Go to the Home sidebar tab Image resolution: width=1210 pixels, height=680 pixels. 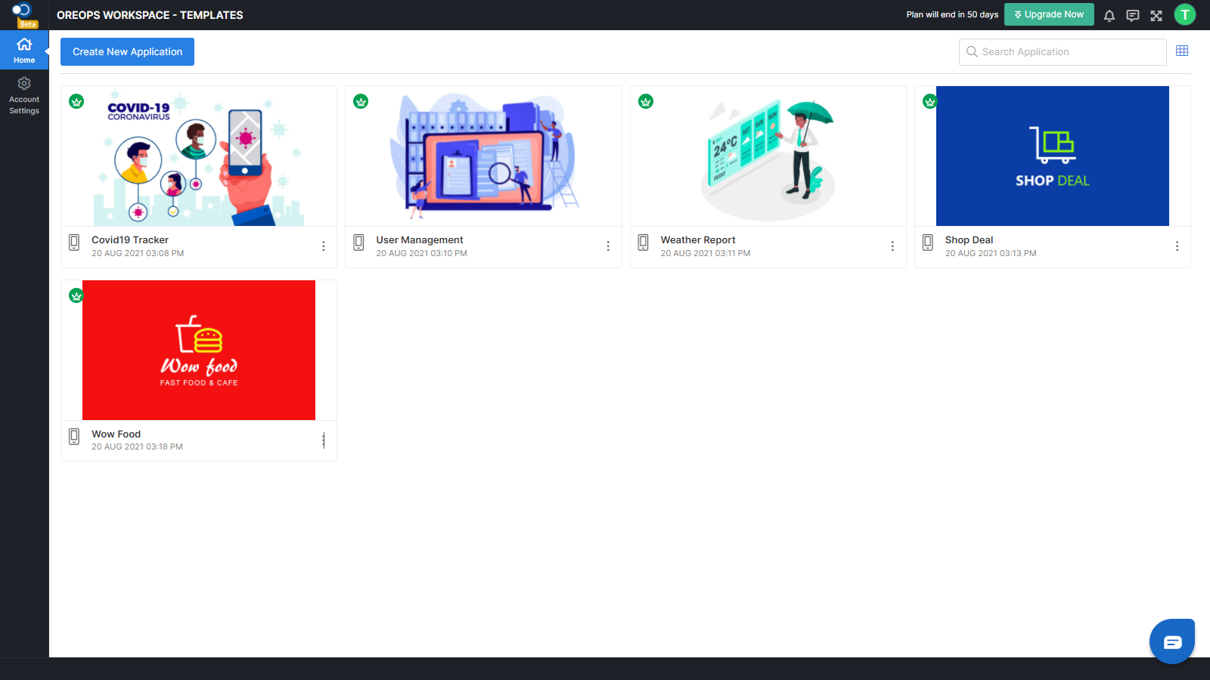[x=24, y=50]
